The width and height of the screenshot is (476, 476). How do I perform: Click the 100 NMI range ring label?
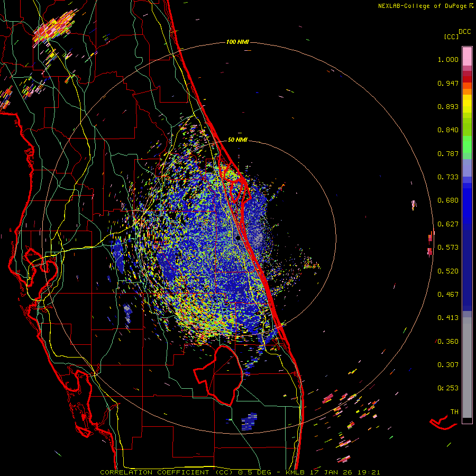point(237,42)
